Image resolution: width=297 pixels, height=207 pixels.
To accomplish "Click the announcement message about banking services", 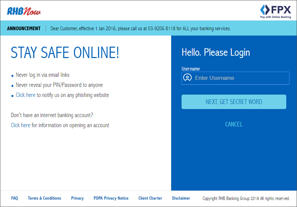I will pyautogui.click(x=141, y=28).
